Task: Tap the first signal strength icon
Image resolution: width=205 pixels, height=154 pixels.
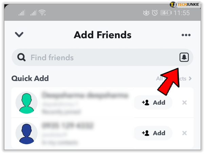Action: (x=22, y=13)
